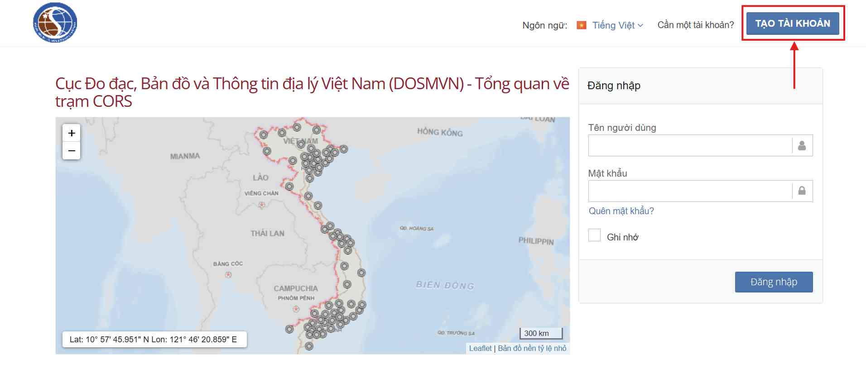Zoom out the map with minus button

(72, 151)
